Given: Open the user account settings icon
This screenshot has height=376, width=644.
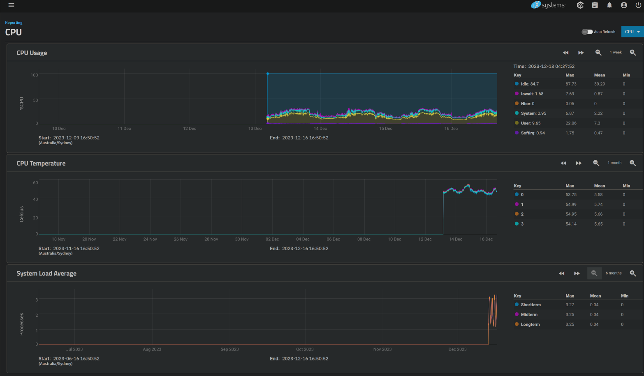Looking at the screenshot, I should pyautogui.click(x=624, y=5).
